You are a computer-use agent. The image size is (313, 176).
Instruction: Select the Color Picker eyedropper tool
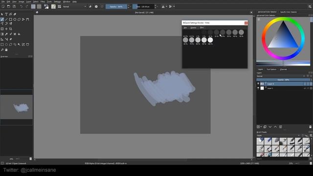(6, 34)
